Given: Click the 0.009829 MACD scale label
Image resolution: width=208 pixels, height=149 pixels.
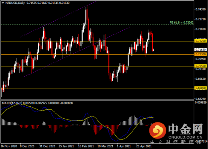Looking at the screenshot, I should pyautogui.click(x=201, y=103).
